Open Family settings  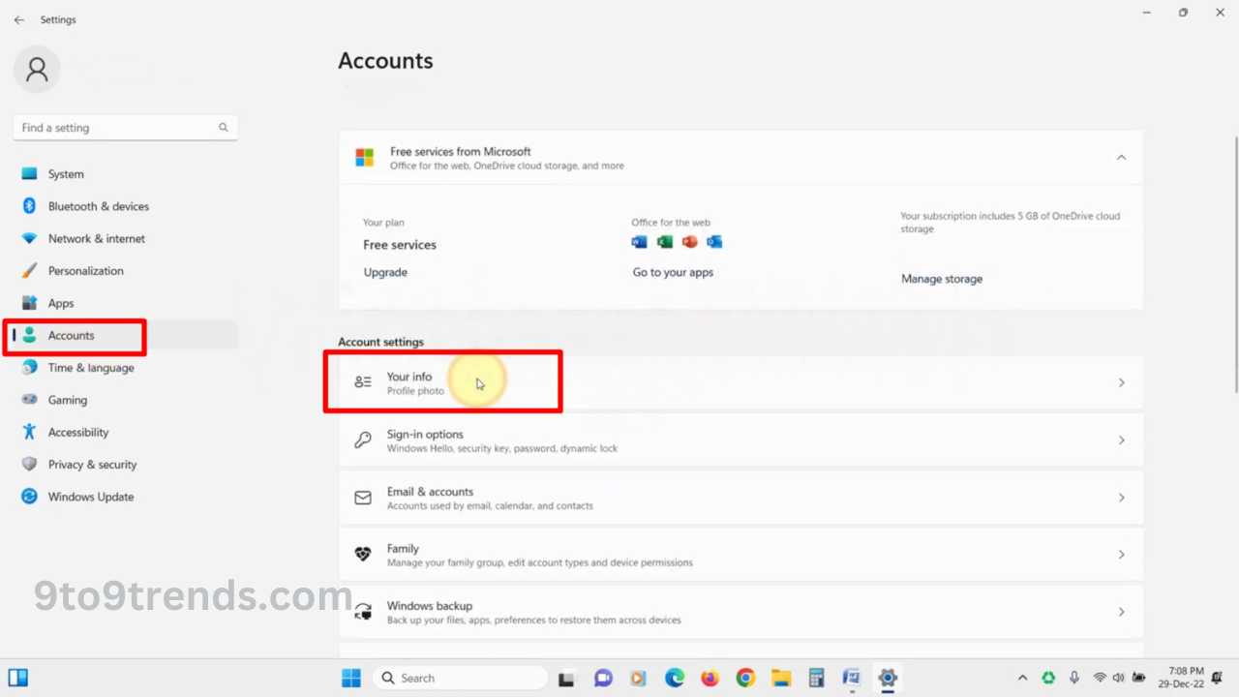[740, 555]
